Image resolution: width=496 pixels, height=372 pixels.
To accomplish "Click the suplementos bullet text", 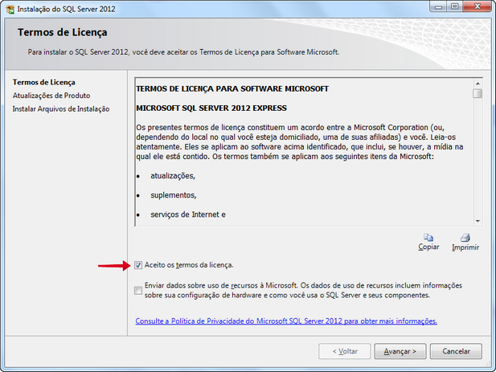I will point(174,195).
